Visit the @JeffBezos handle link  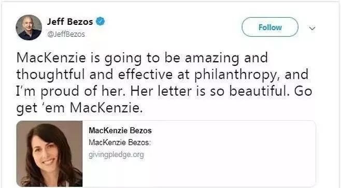click(x=66, y=34)
